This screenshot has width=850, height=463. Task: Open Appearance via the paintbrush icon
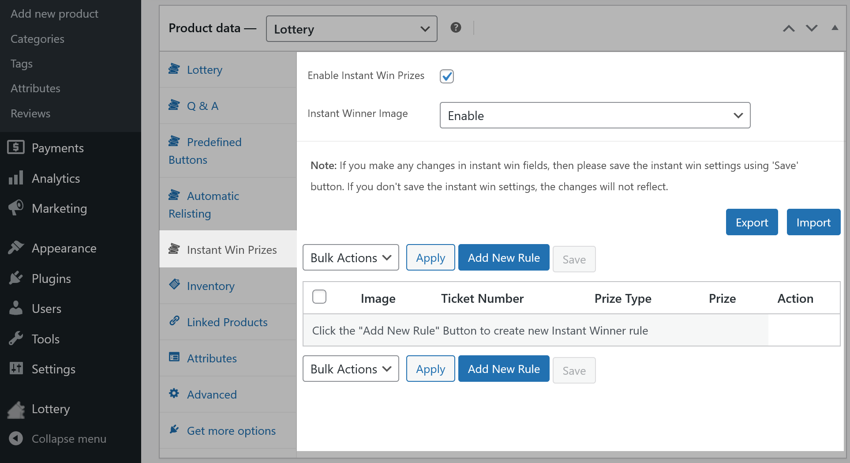click(x=16, y=248)
